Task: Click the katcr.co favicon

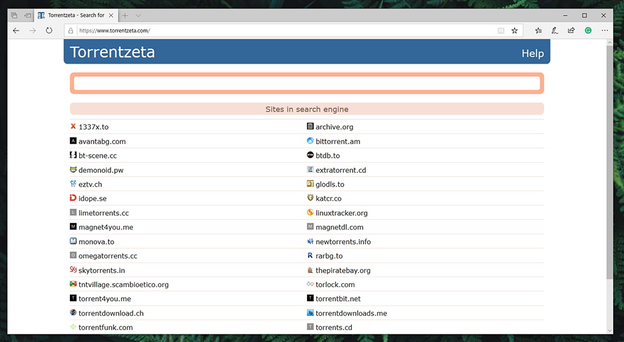Action: (x=310, y=198)
